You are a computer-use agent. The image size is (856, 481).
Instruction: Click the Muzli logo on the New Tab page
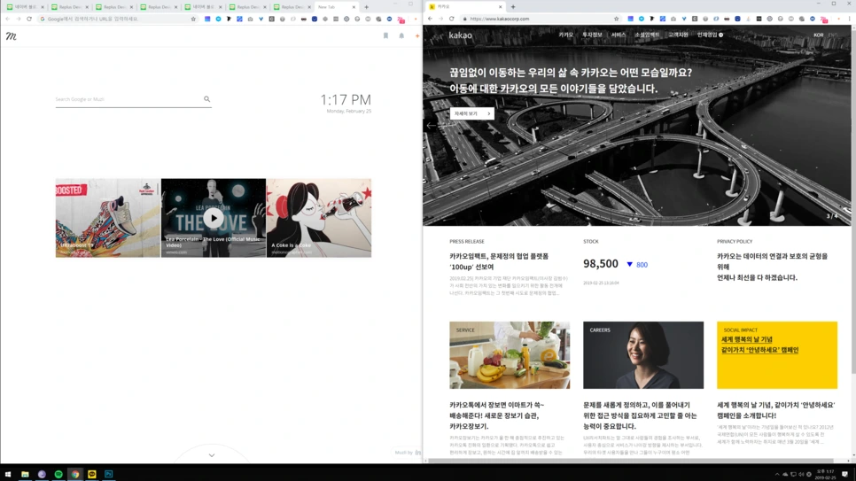(x=11, y=36)
